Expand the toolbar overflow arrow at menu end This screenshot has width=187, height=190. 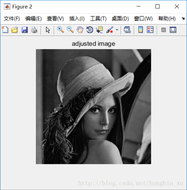(x=183, y=19)
